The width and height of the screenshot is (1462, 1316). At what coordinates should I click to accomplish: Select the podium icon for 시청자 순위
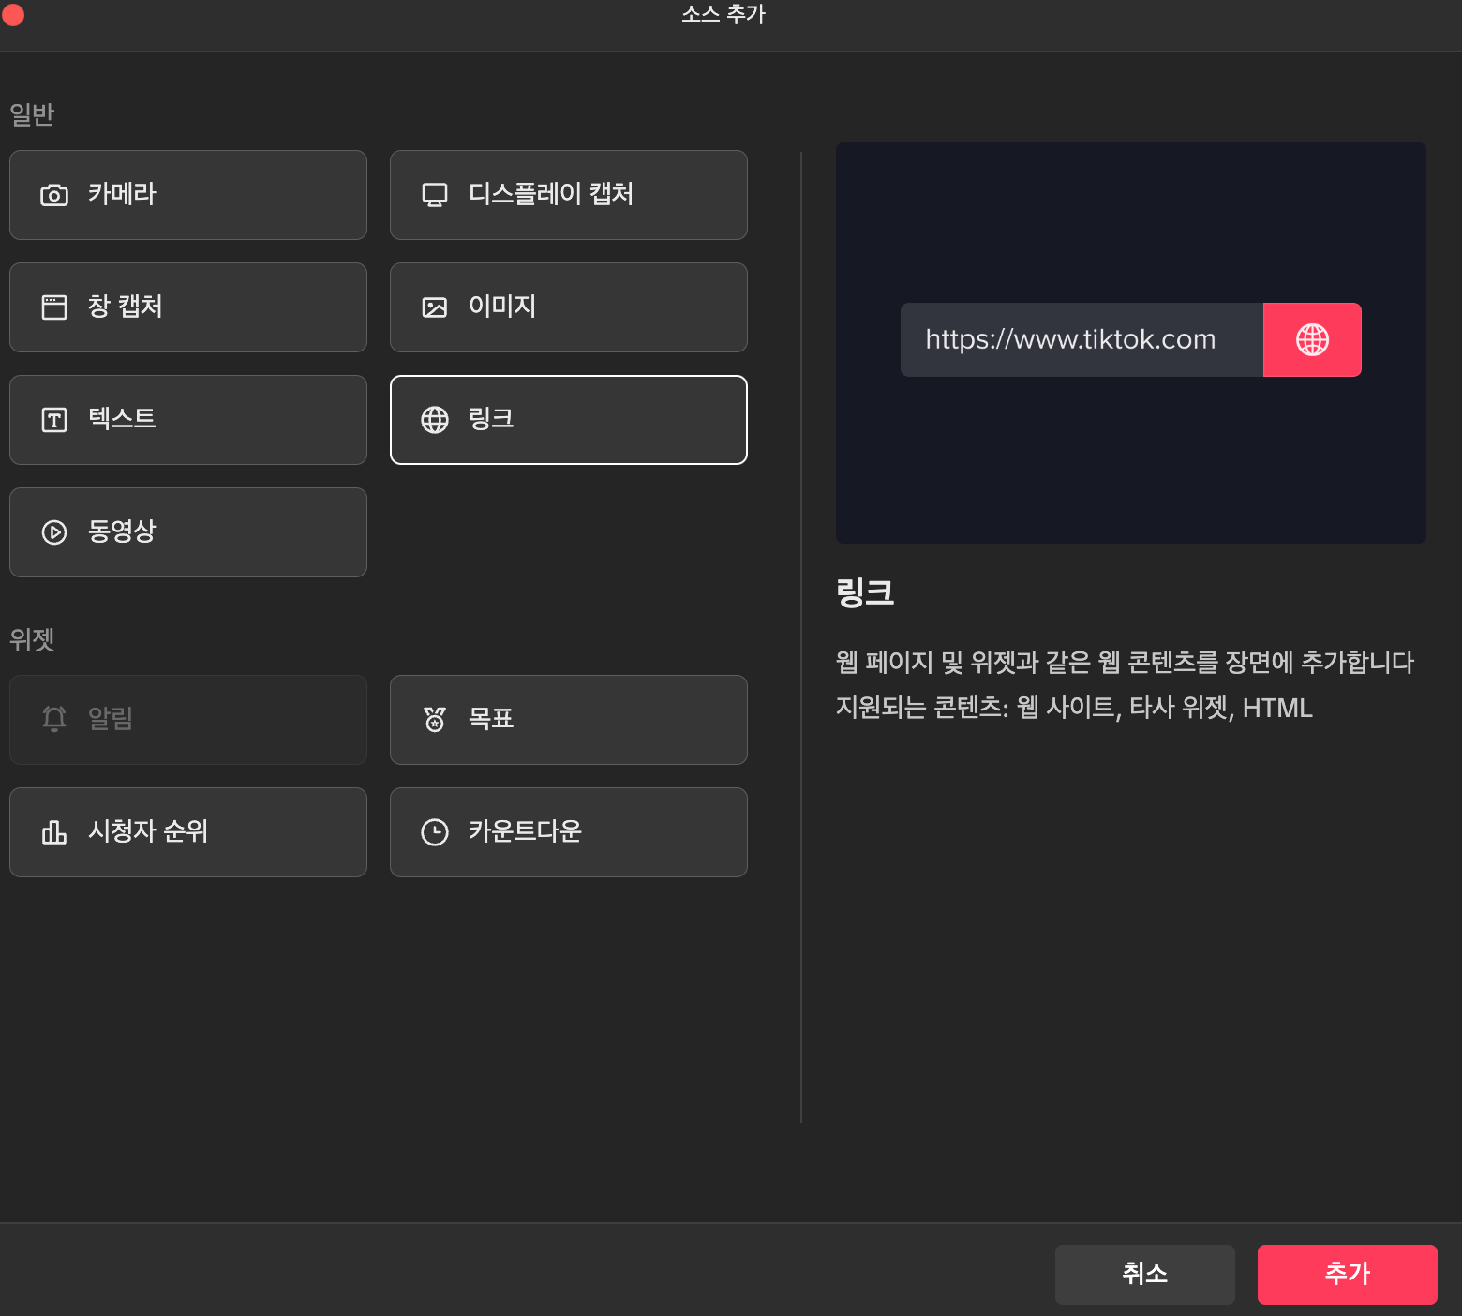click(x=54, y=832)
